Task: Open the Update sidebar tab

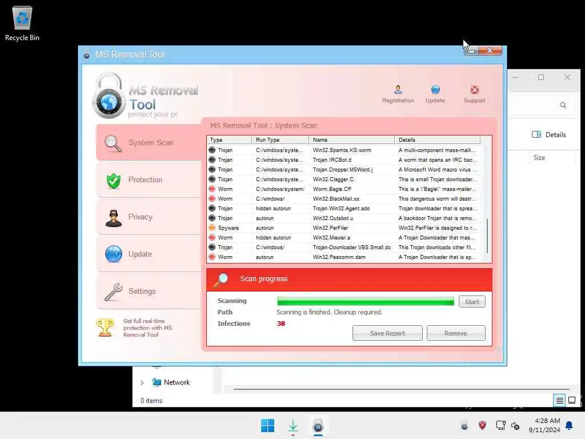Action: click(x=149, y=254)
